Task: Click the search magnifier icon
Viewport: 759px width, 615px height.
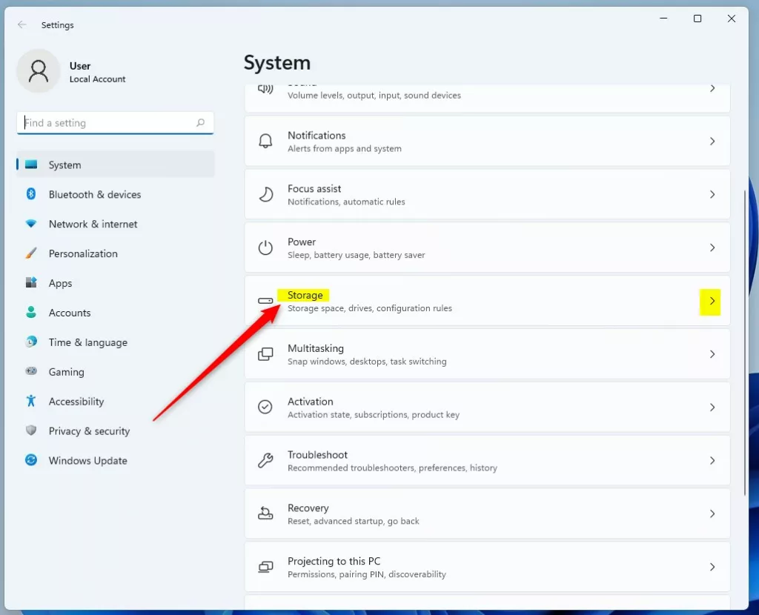Action: (x=200, y=123)
